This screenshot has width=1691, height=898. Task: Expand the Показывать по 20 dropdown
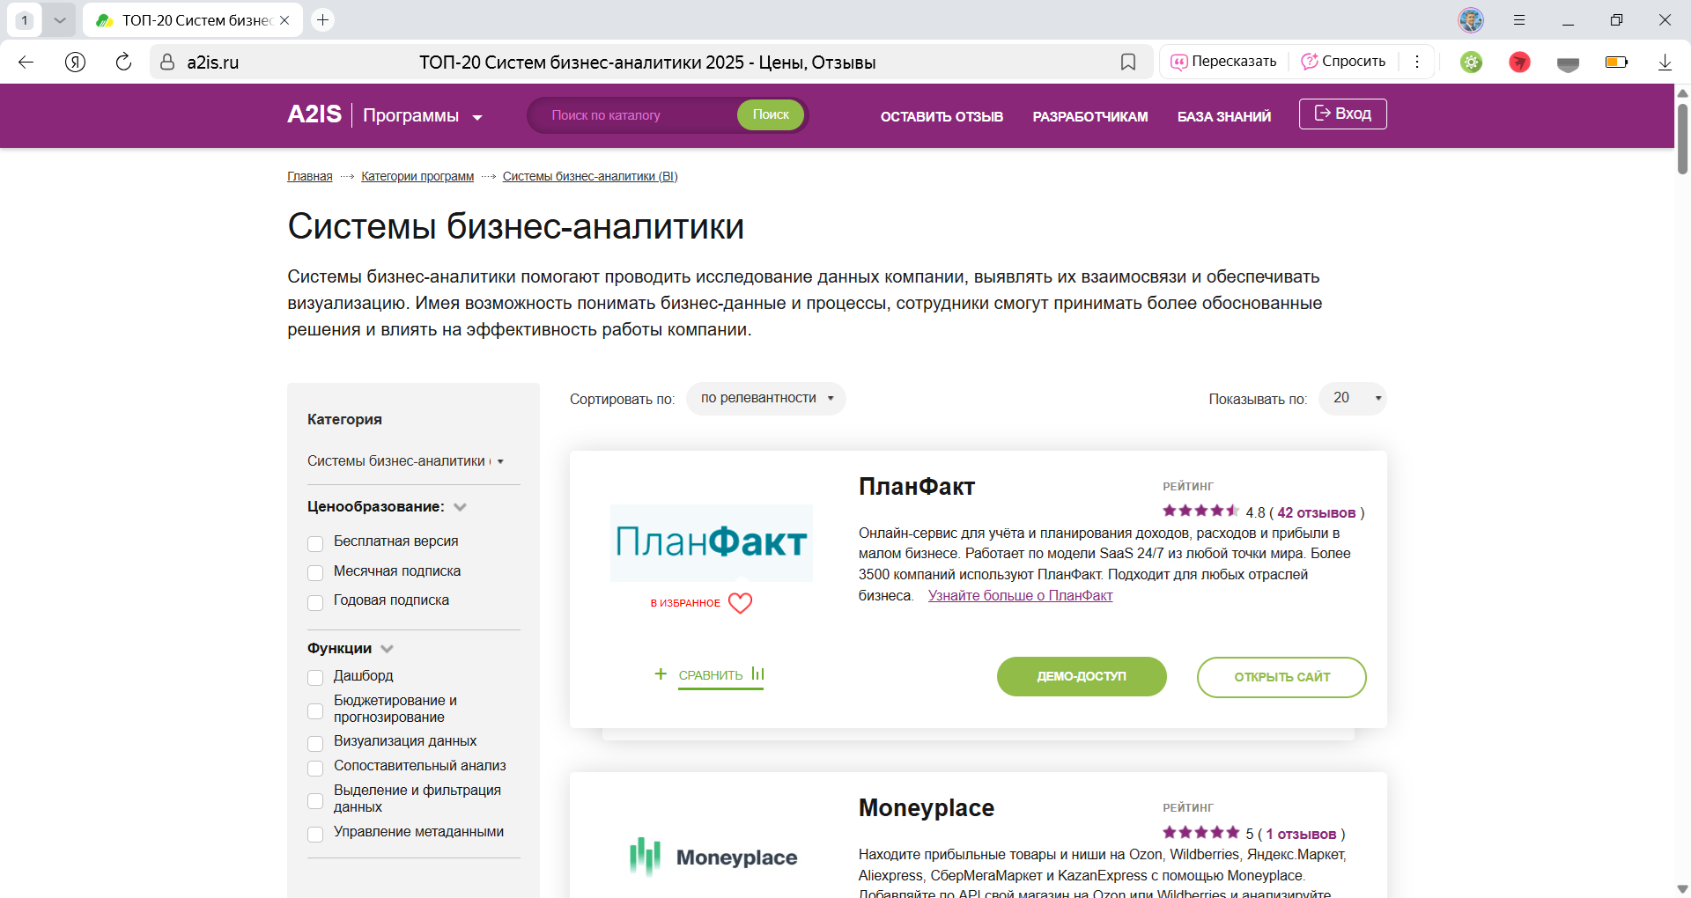1352,399
